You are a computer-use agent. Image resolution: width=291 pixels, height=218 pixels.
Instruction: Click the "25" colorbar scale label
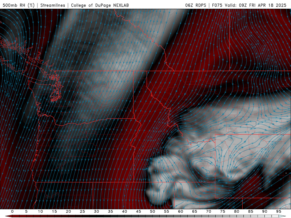[83, 211]
